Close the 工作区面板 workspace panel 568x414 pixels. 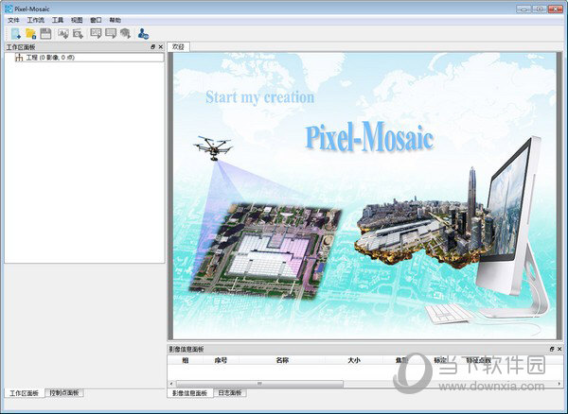tap(161, 47)
